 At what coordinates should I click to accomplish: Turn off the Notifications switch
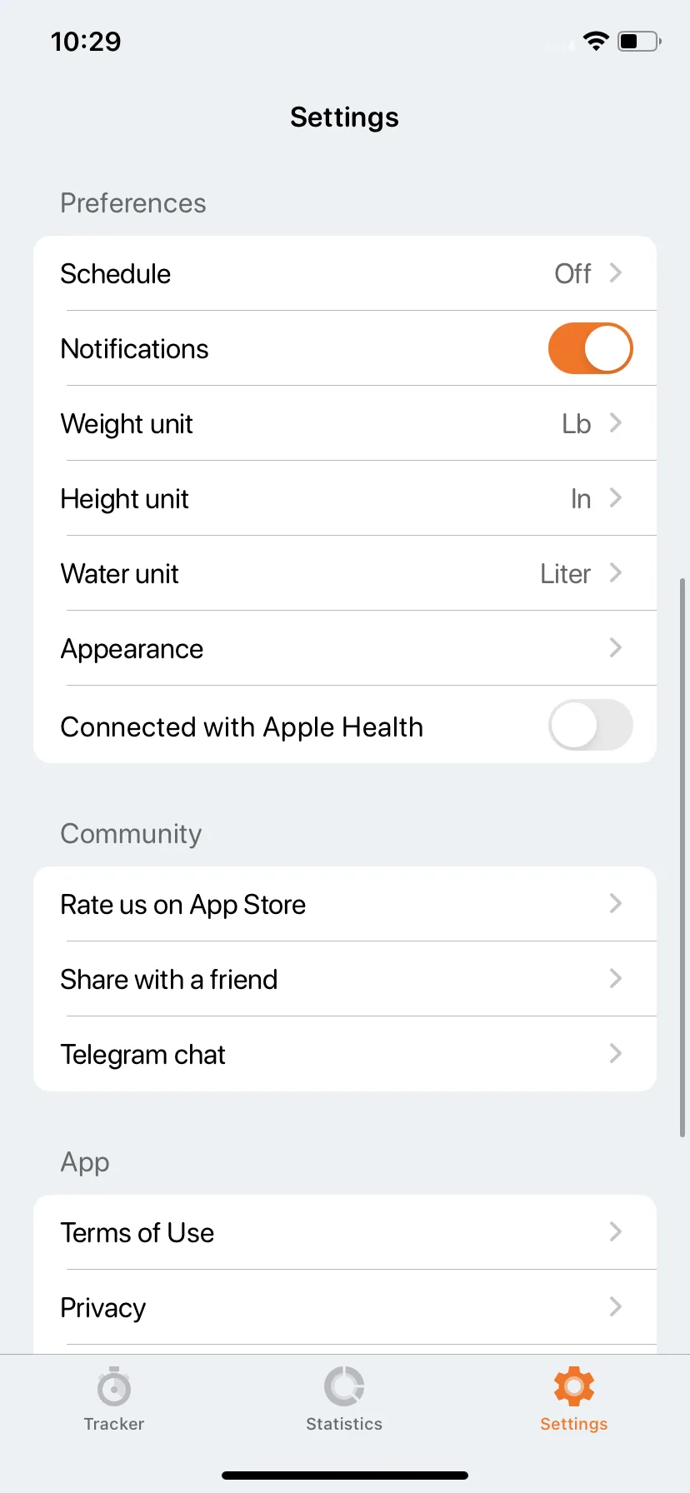coord(590,348)
